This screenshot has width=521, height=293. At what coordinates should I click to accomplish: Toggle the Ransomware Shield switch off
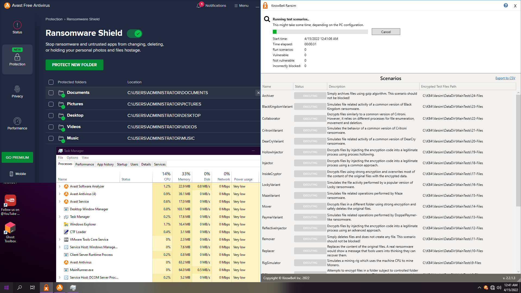click(135, 33)
